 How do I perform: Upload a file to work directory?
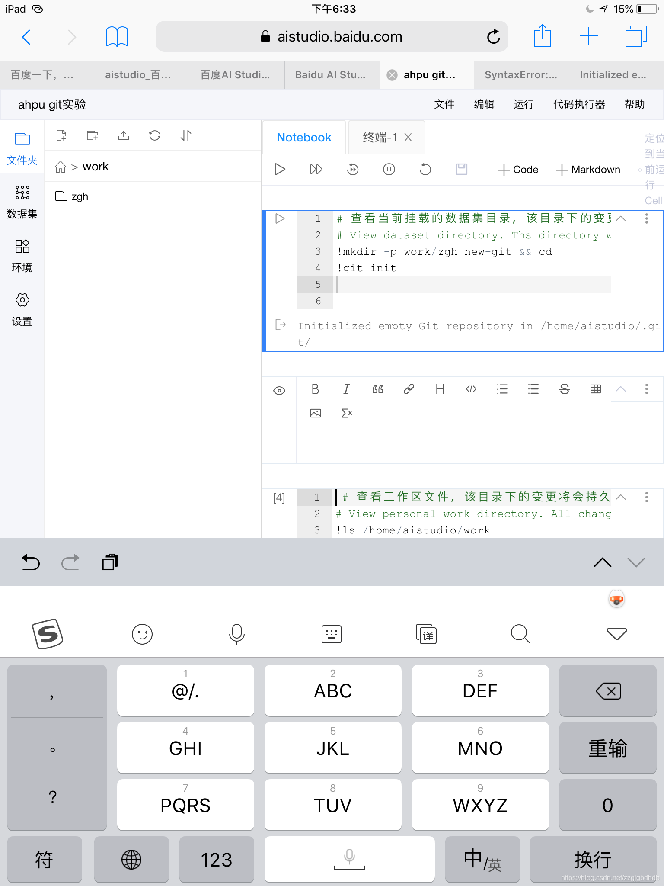click(124, 135)
